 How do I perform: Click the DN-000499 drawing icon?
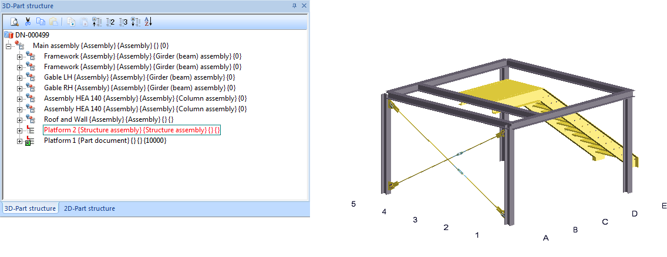(x=8, y=35)
